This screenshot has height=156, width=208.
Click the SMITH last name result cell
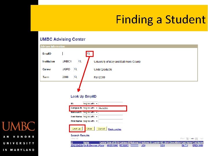click(185, 145)
